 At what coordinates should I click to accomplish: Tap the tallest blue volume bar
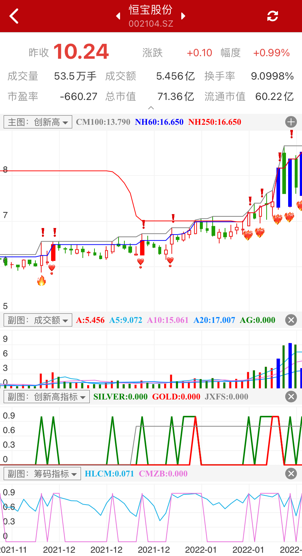point(290,366)
